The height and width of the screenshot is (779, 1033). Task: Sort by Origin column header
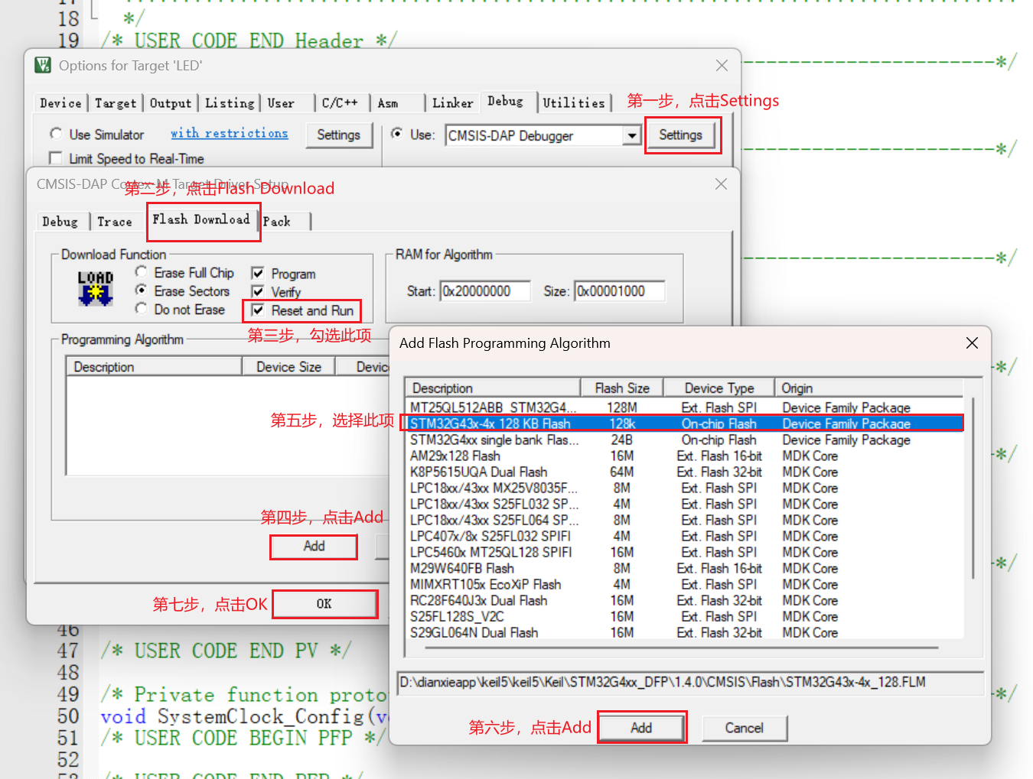868,388
